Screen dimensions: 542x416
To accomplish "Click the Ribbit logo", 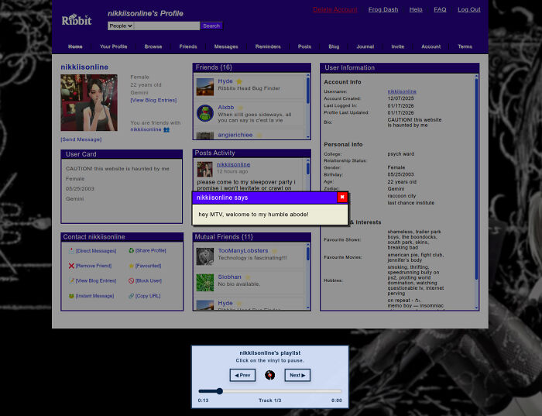I will (77, 19).
